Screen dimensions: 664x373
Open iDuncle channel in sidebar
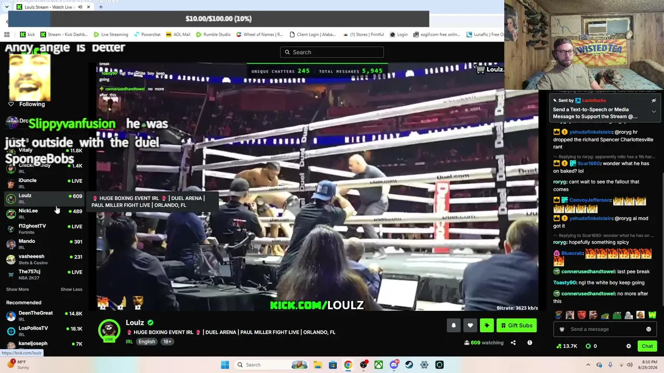[44, 183]
